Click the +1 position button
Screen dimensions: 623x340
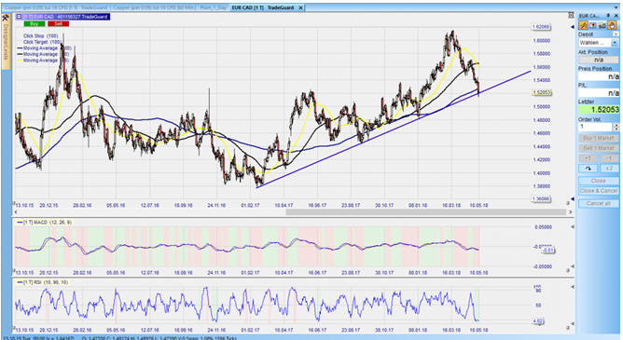(588, 158)
